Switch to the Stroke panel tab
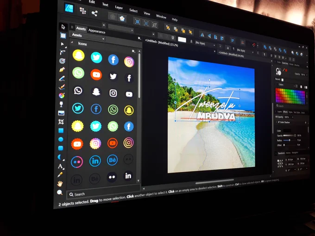 (291, 64)
